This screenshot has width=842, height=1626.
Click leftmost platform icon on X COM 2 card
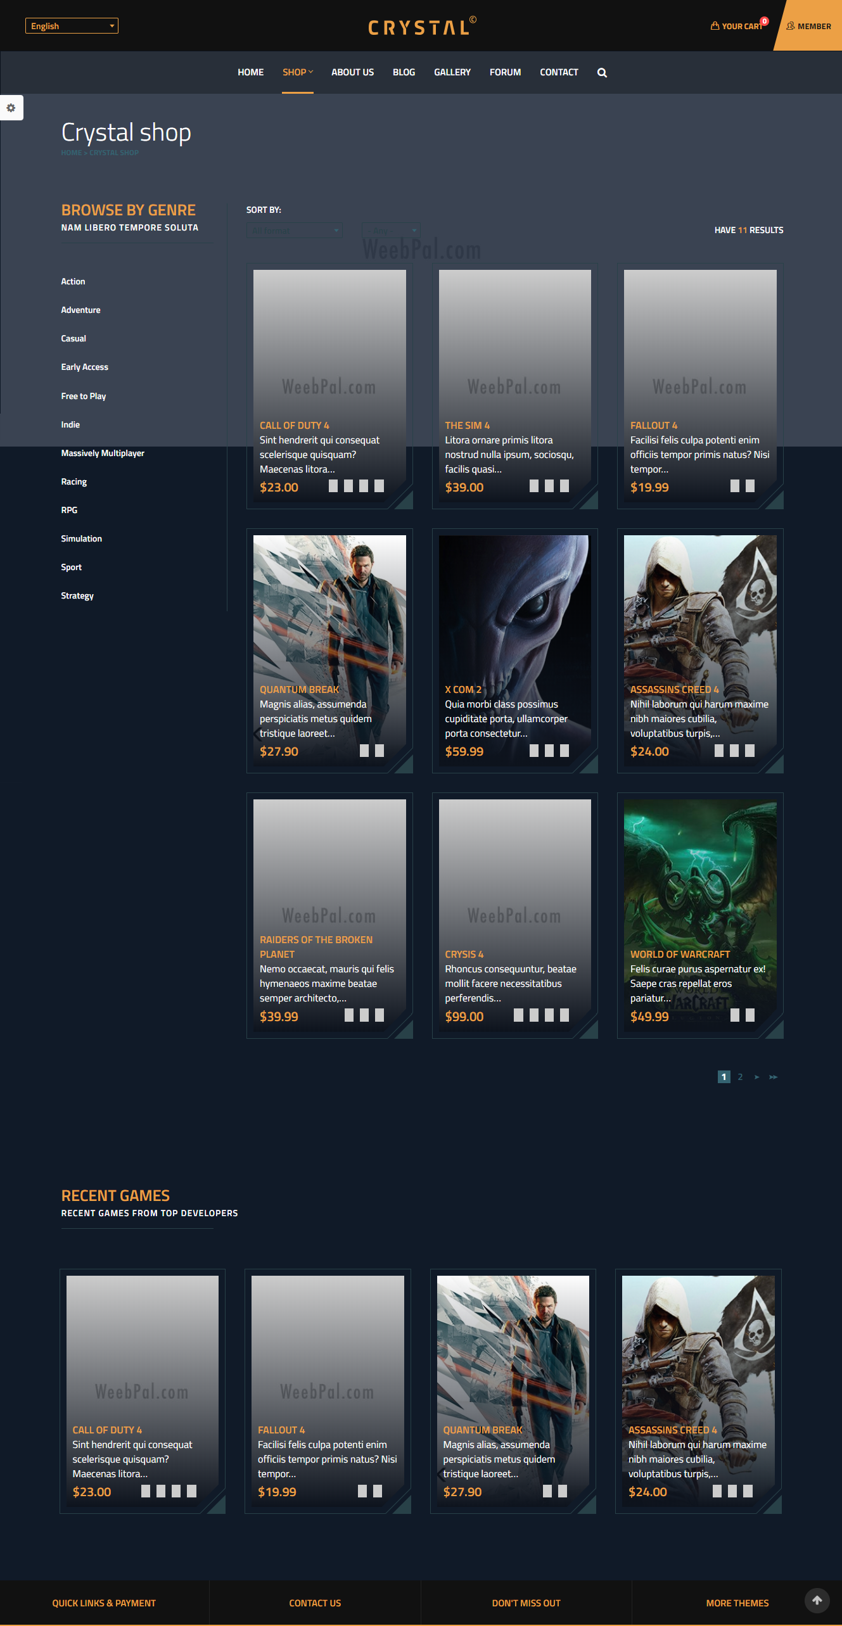tap(534, 751)
